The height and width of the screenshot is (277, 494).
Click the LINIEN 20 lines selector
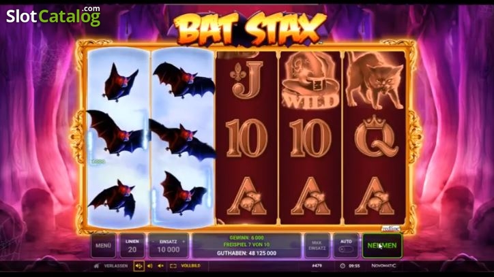tap(132, 246)
